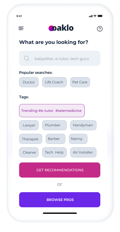Choose the Tech Help tag
Image resolution: width=120 pixels, height=232 pixels.
[54, 153]
